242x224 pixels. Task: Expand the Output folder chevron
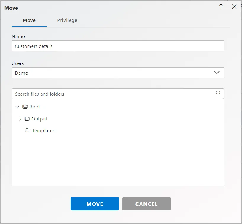tap(20, 119)
